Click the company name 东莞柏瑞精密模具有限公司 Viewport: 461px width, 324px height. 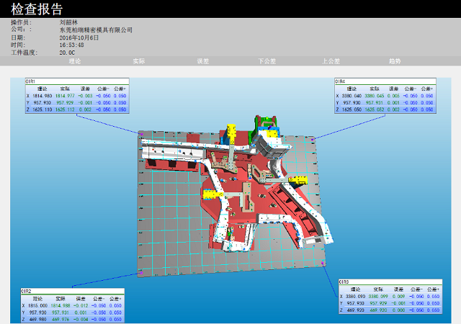[96, 30]
